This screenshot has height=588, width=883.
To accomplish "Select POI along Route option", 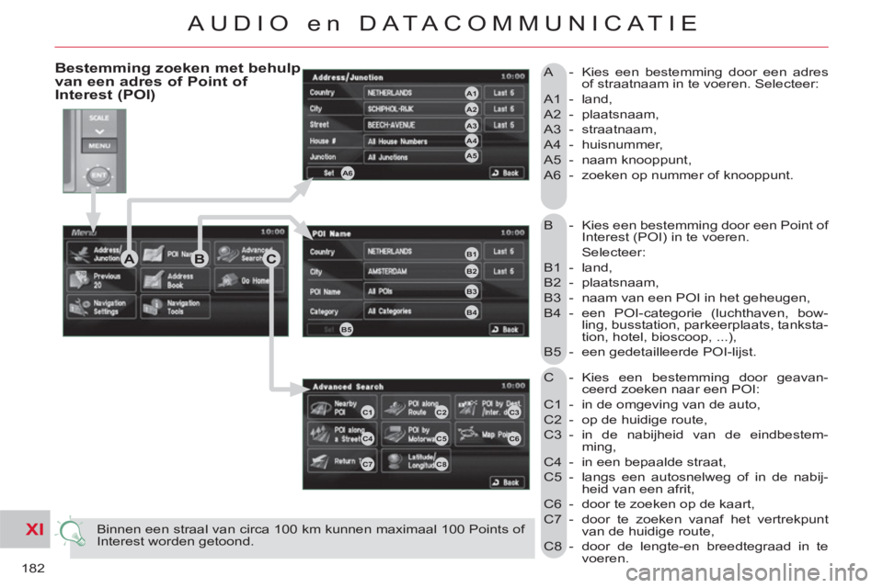I will point(416,408).
